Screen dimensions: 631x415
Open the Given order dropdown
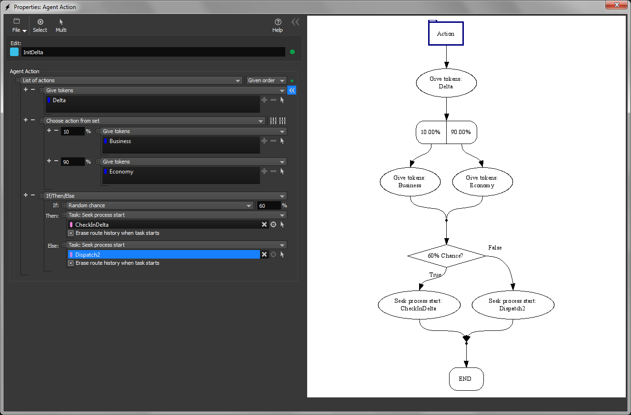266,81
